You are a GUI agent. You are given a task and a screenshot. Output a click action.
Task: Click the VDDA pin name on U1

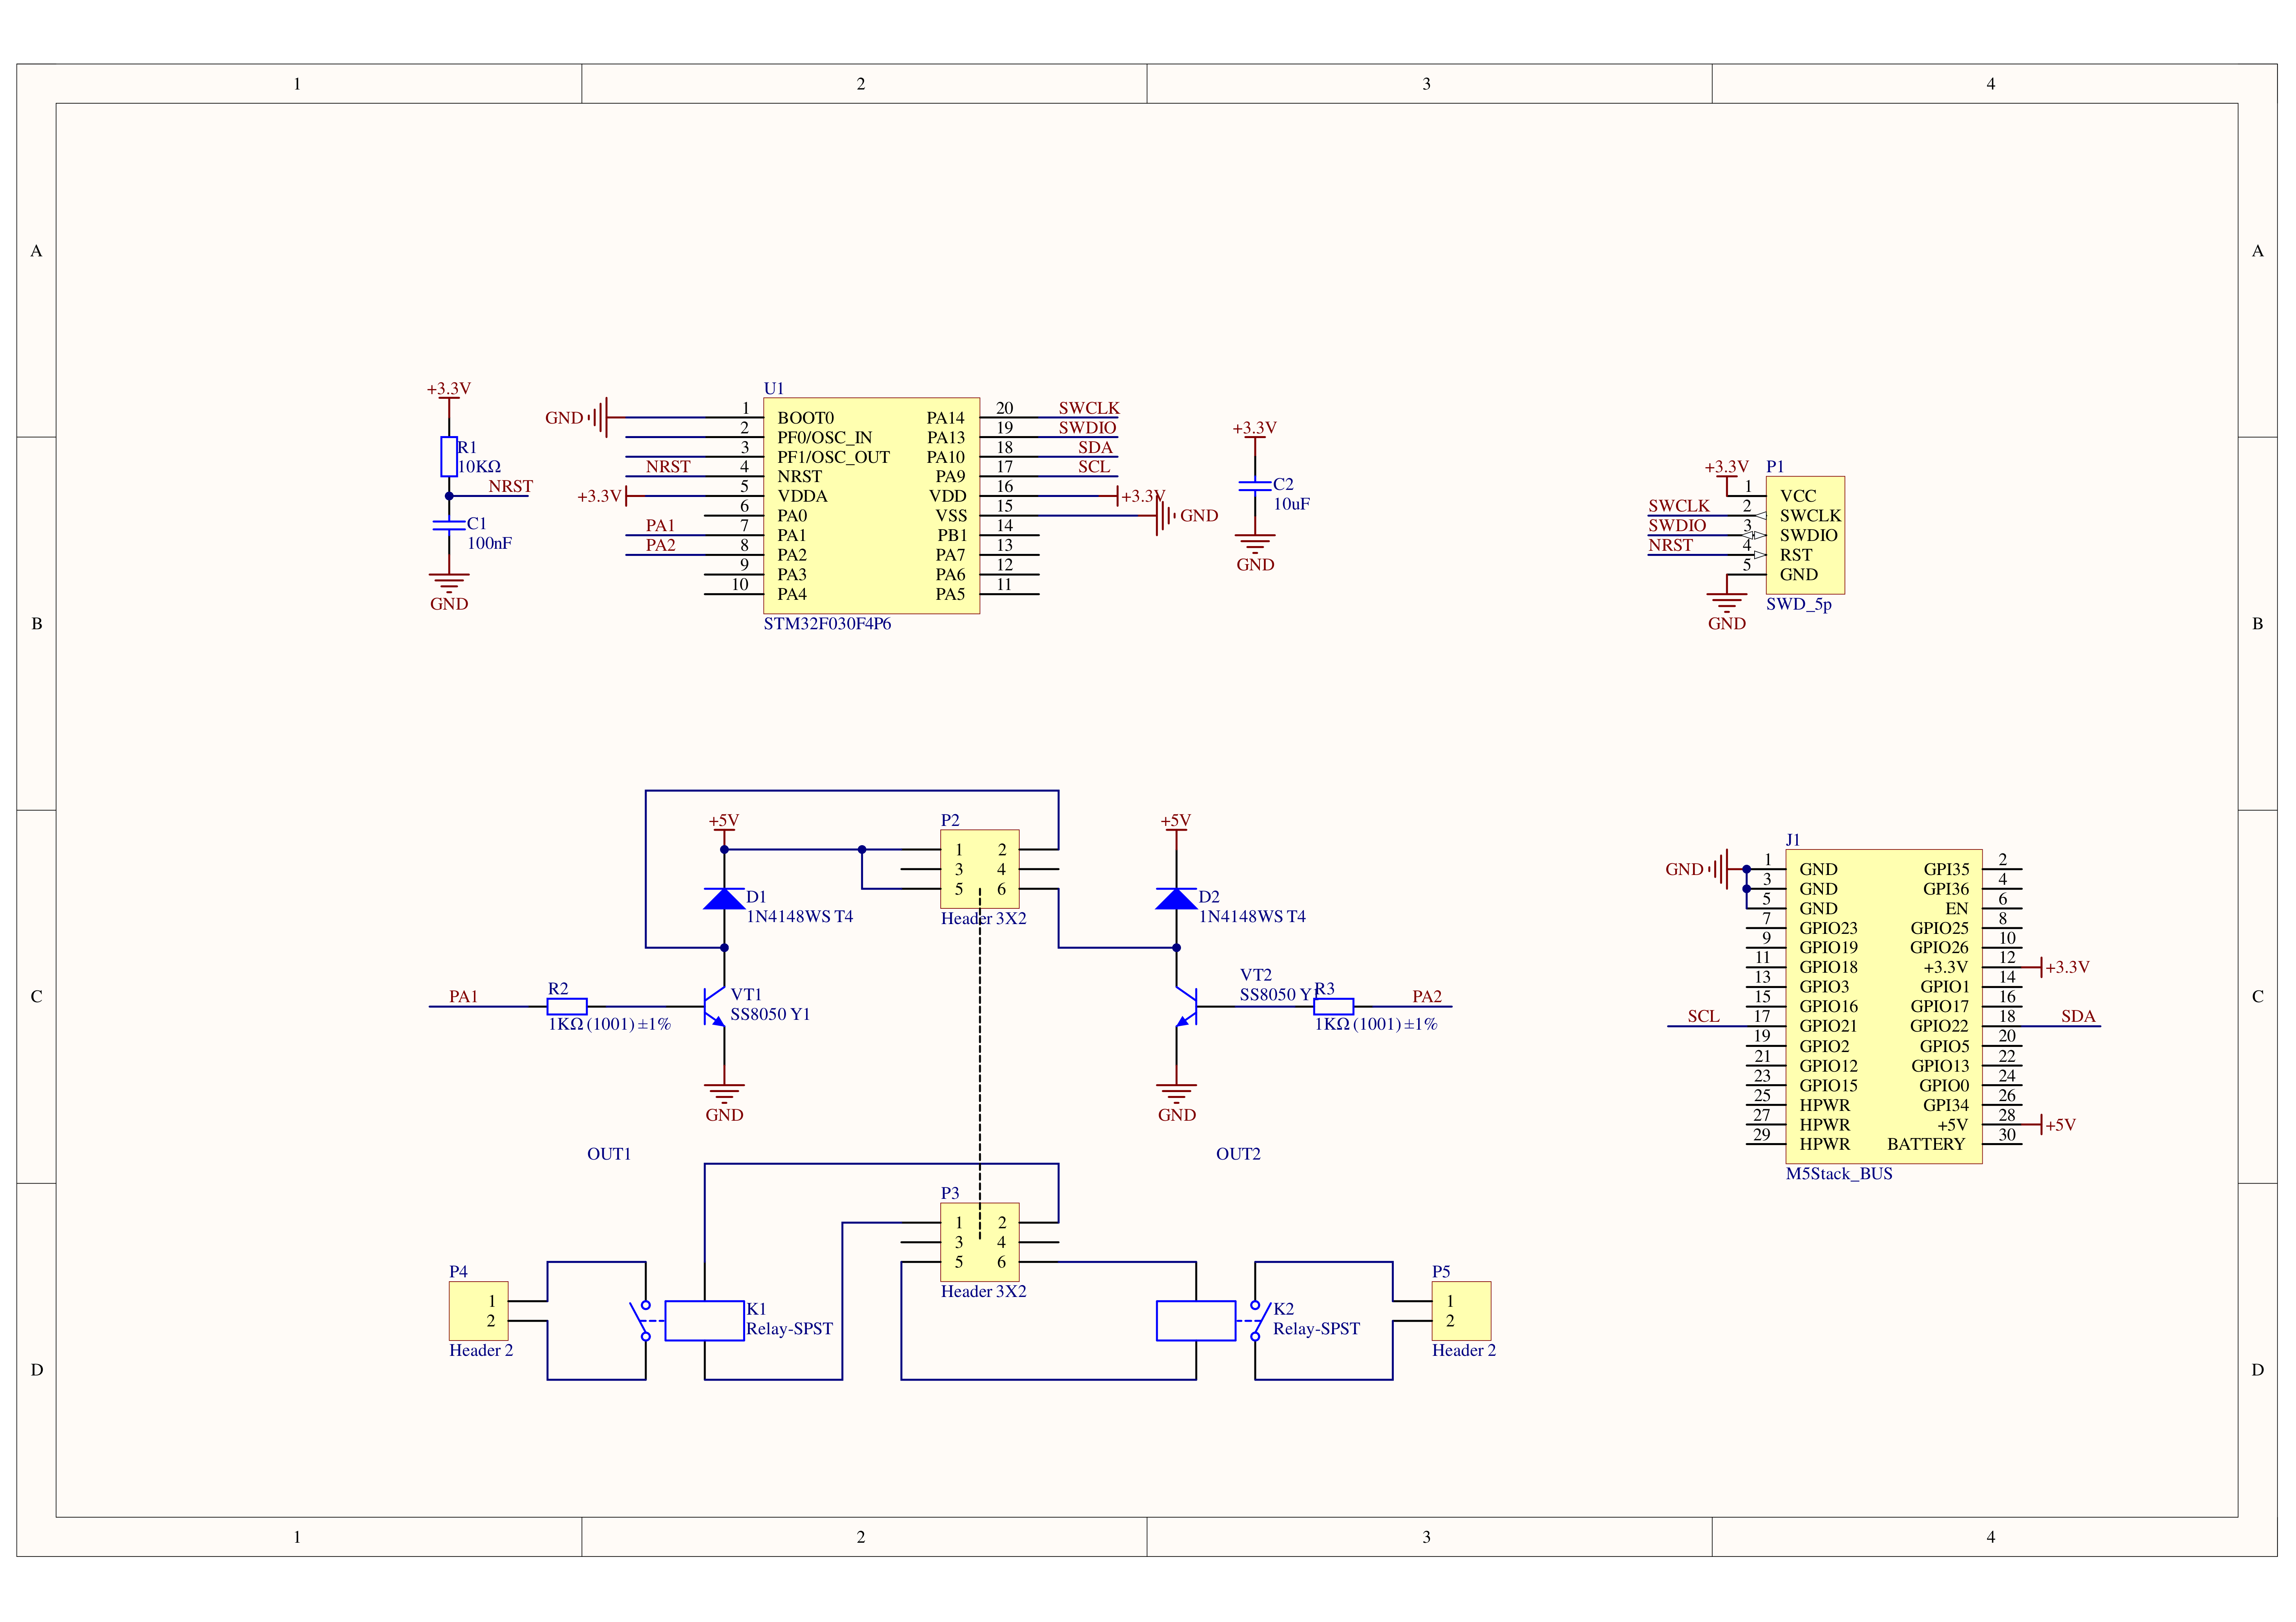[802, 497]
